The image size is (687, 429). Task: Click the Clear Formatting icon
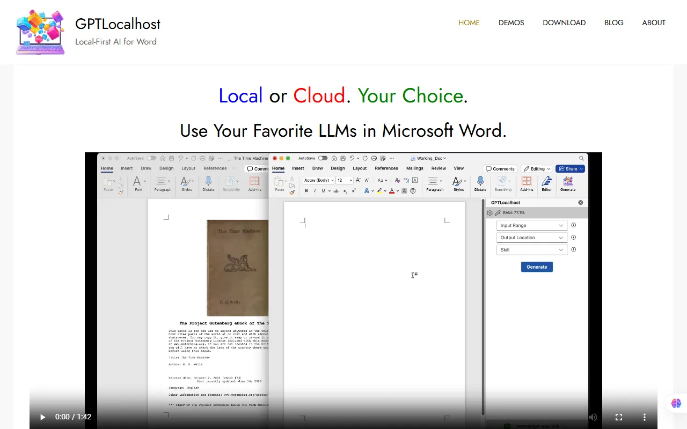397,180
